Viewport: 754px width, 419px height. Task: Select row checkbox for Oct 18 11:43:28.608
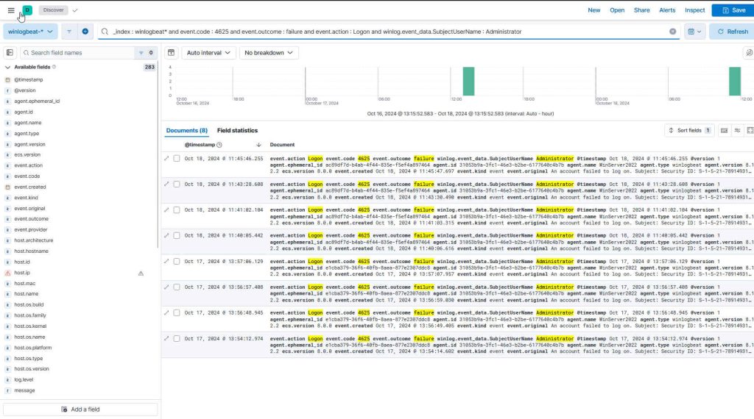pos(177,185)
